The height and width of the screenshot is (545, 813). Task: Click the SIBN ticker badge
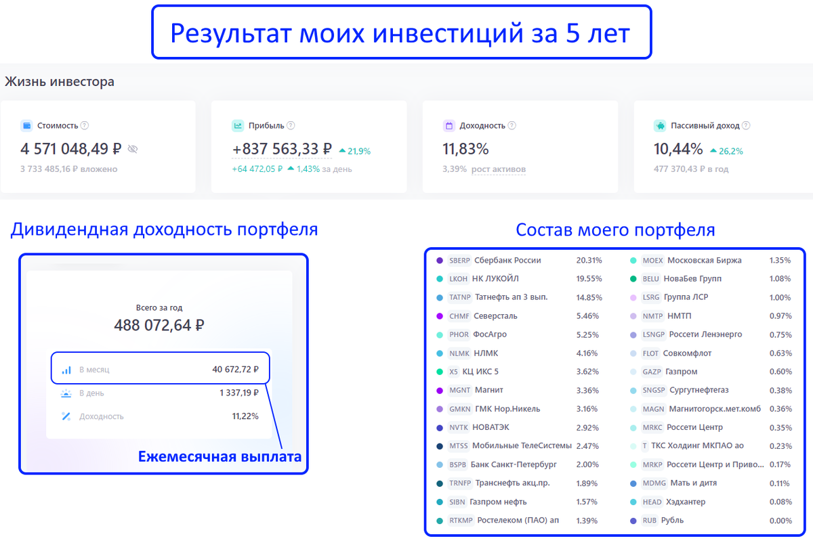(457, 502)
